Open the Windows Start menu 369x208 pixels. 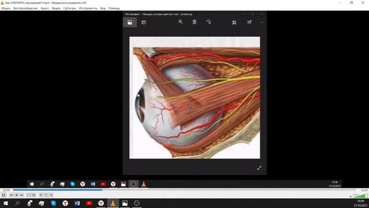coord(6,203)
